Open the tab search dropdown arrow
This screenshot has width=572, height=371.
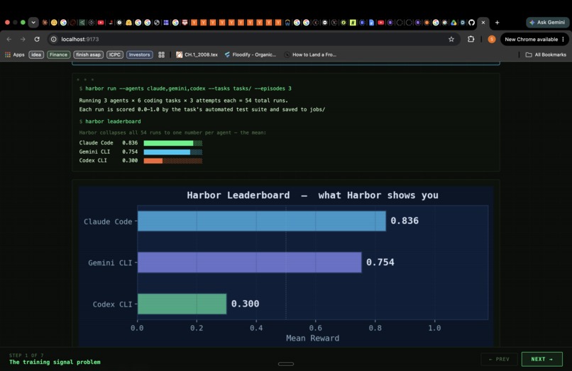tap(33, 23)
